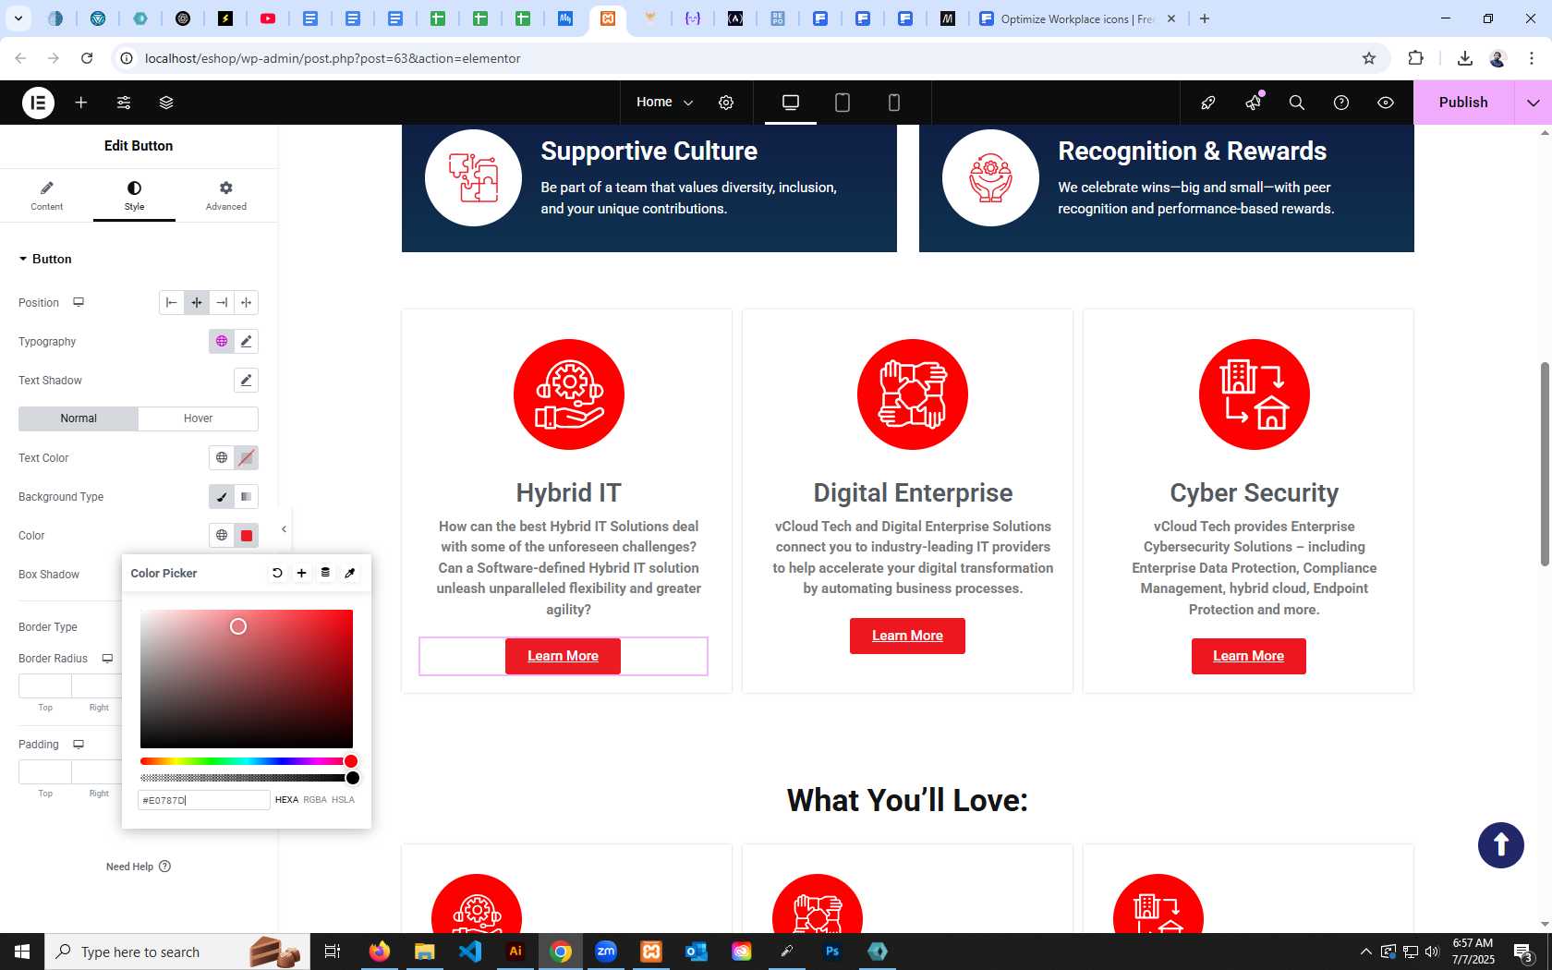Screen dimensions: 1552x970
Task: Open Typography global fonts globe
Action: 221,341
